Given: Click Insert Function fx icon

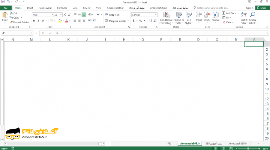Looking at the screenshot, I should point(57,33).
